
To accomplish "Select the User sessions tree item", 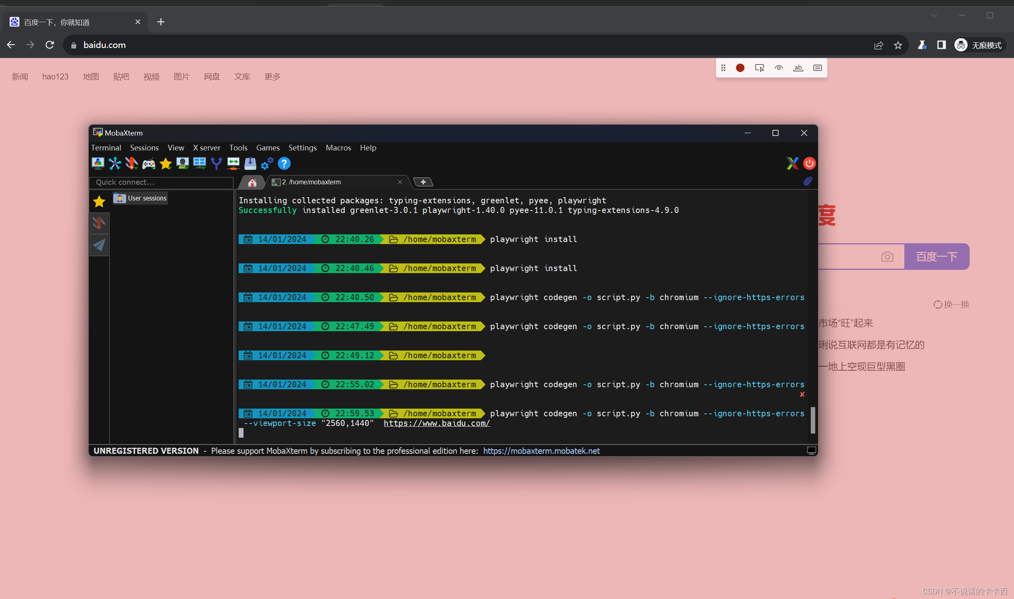I will pyautogui.click(x=140, y=198).
